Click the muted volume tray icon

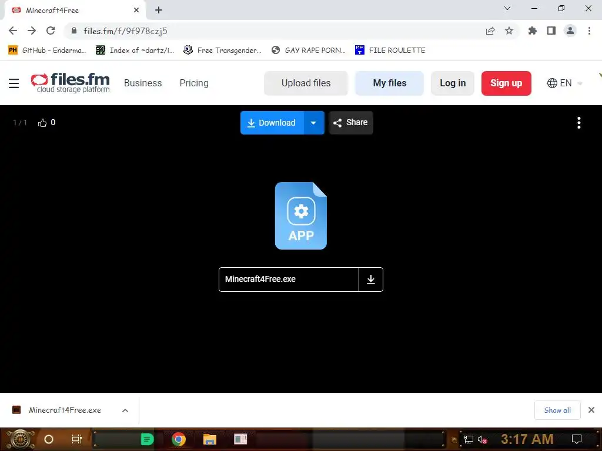pyautogui.click(x=483, y=439)
